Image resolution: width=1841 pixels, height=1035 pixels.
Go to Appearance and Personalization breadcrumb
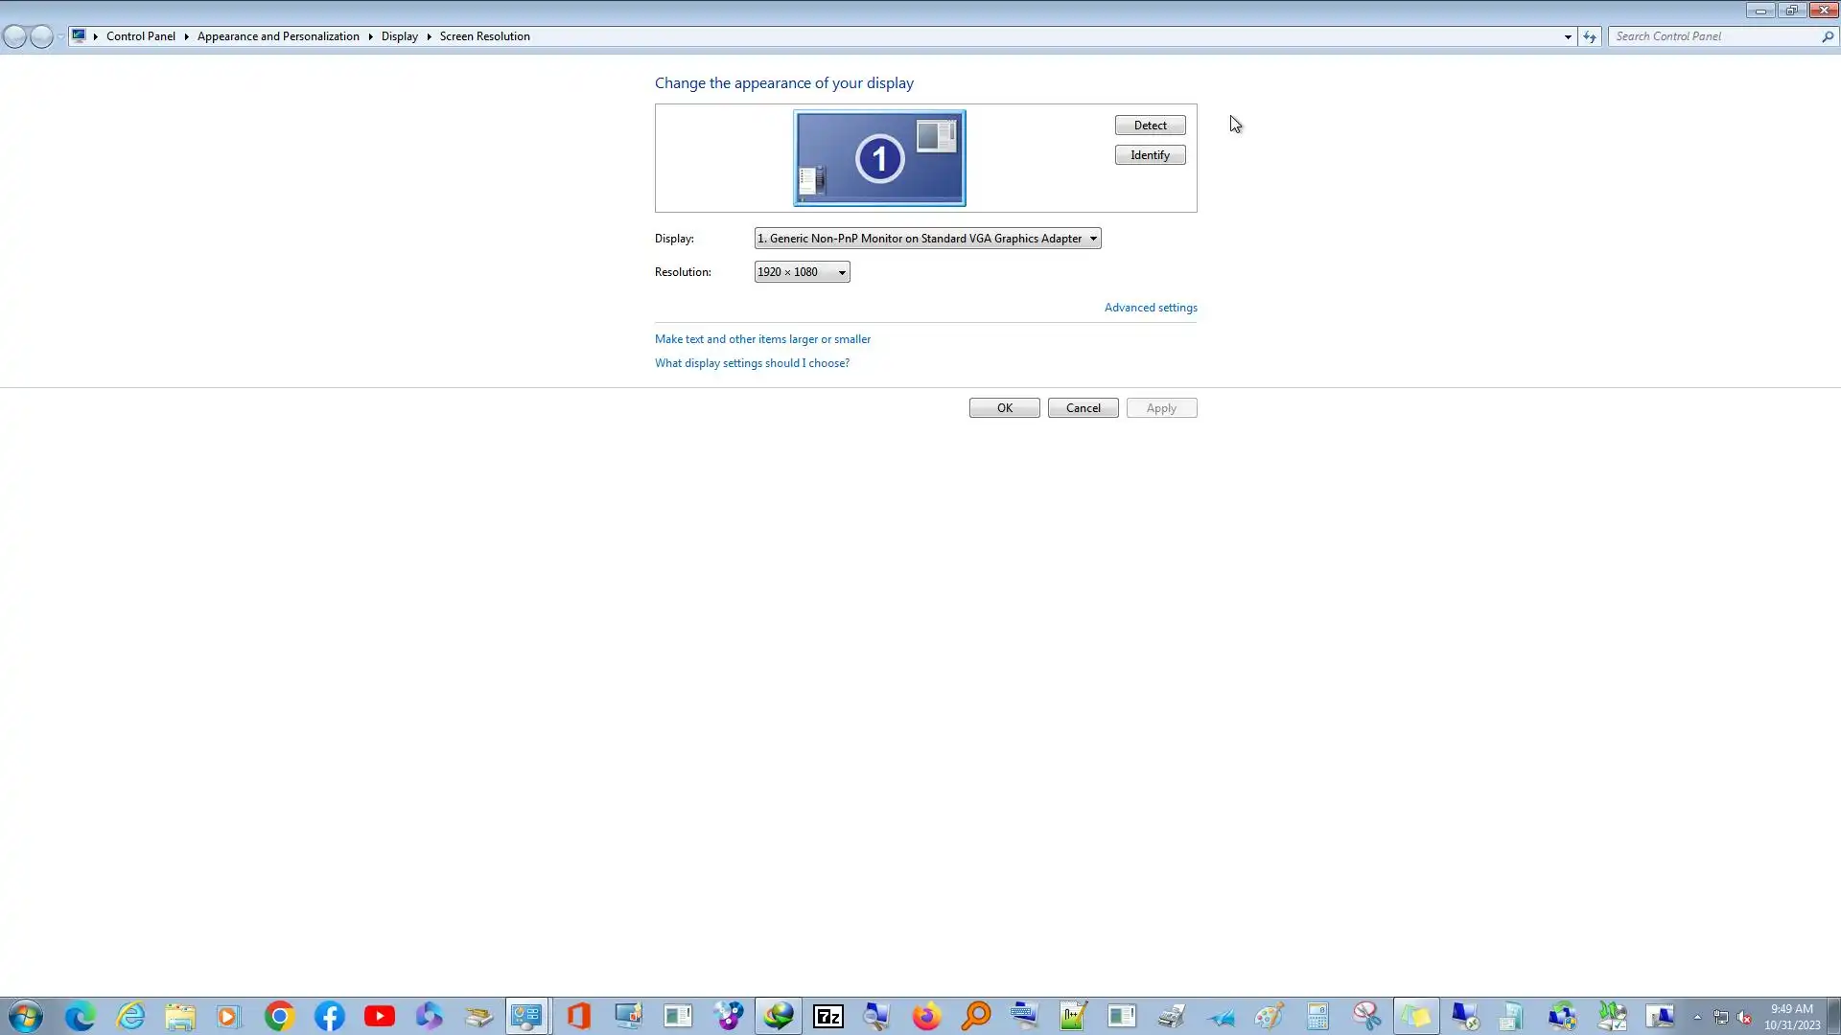278,36
